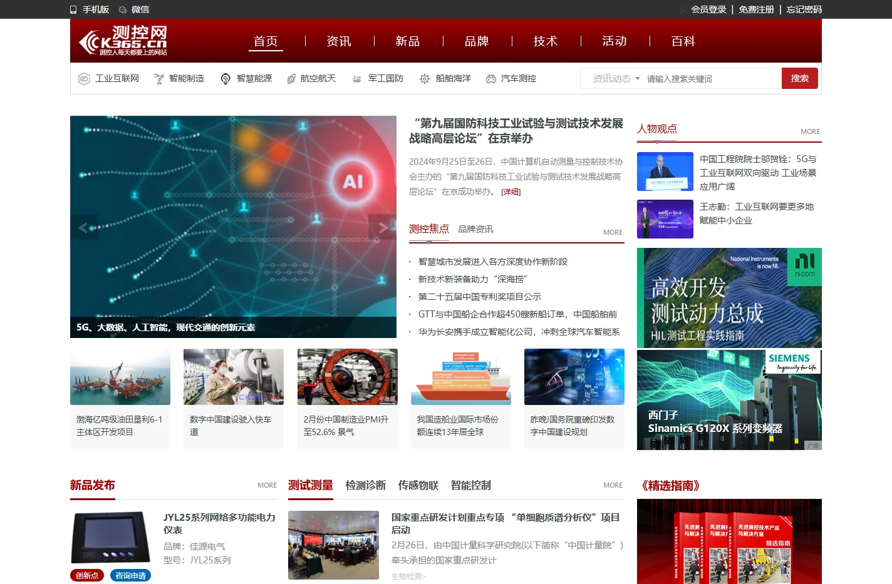892x584 pixels.
Task: Switch to the 测试测量 tab
Action: tap(311, 485)
